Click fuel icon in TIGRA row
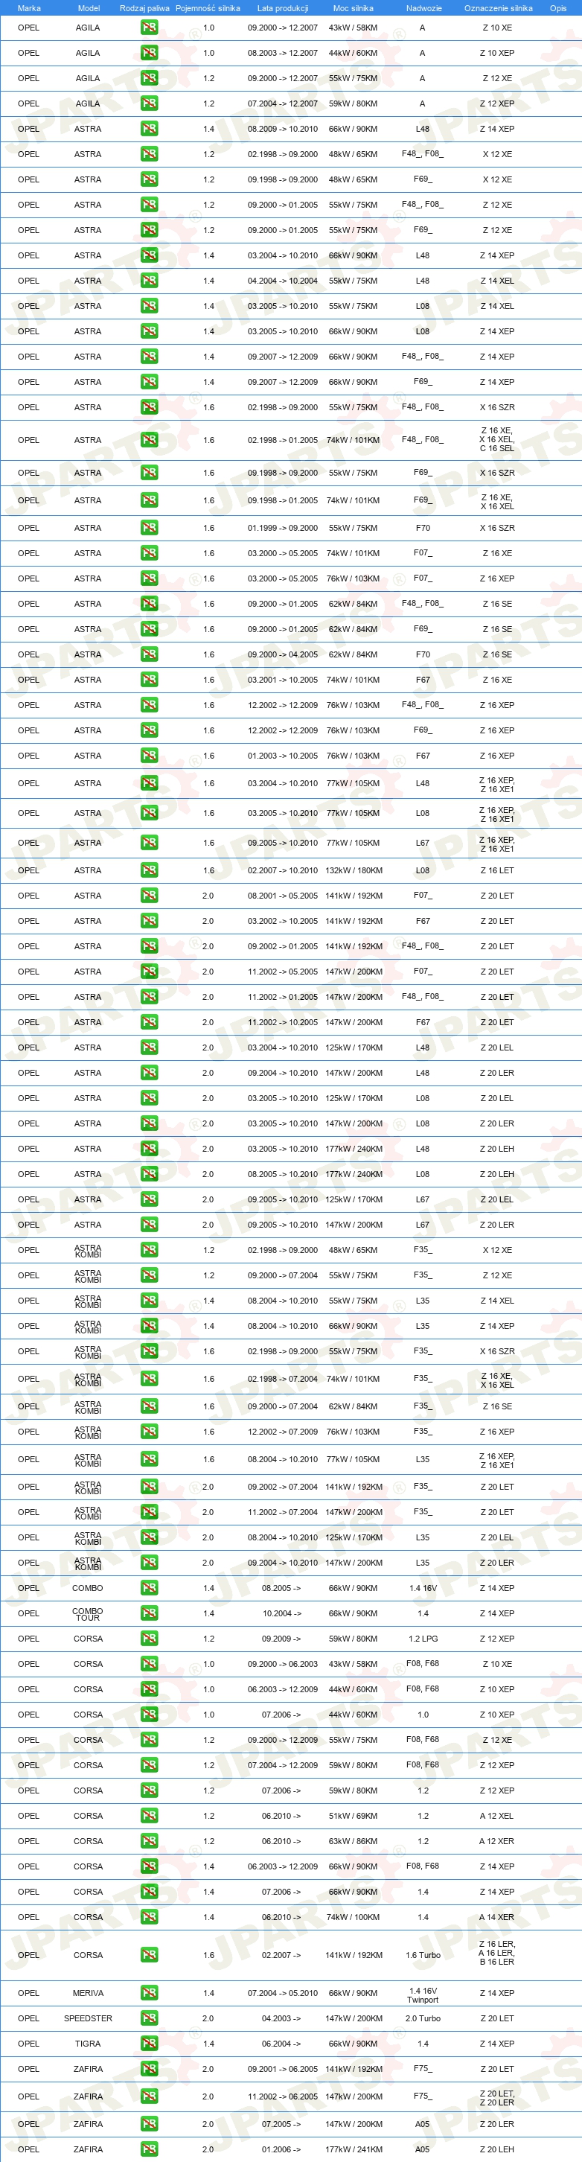The image size is (582, 2162). click(150, 2043)
